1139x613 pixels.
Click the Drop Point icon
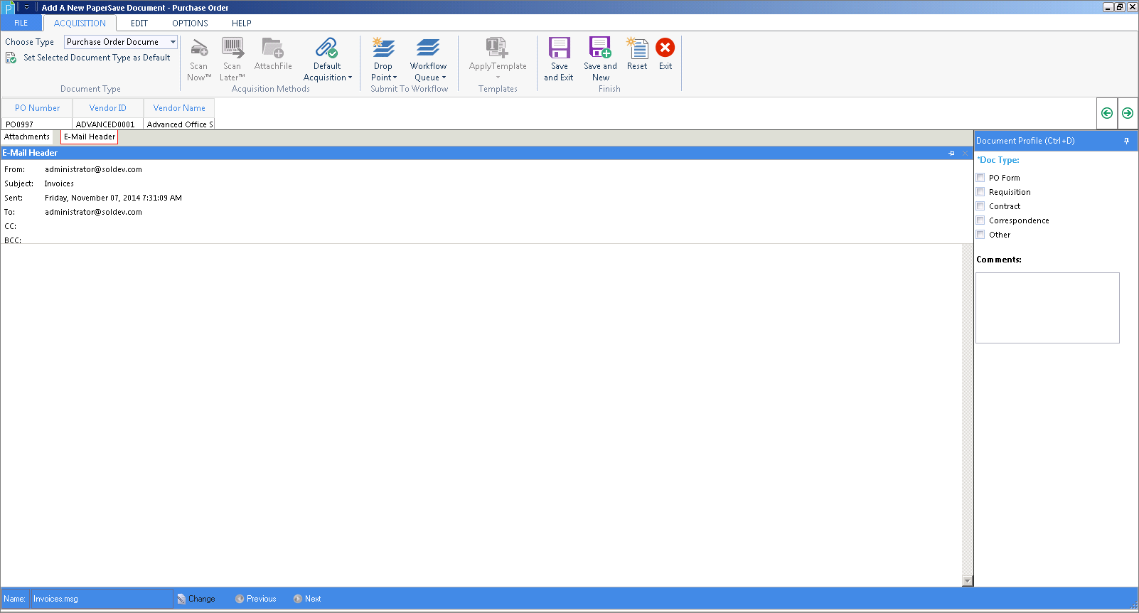click(383, 48)
